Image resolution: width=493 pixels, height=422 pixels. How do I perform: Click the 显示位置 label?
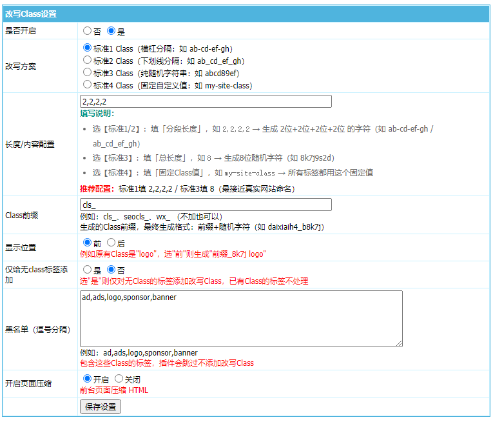(21, 248)
